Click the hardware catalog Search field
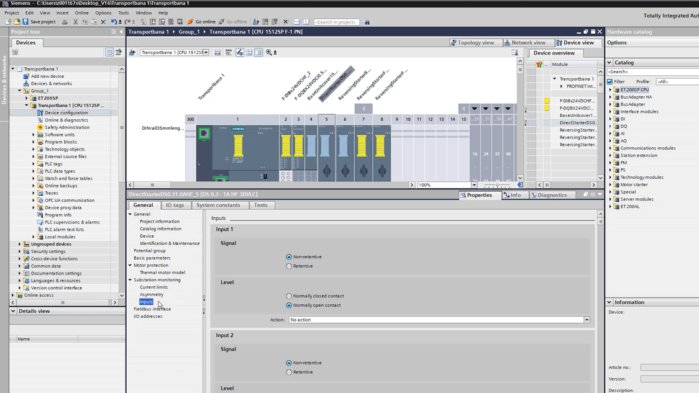Image resolution: width=699 pixels, height=393 pixels. tap(652, 72)
